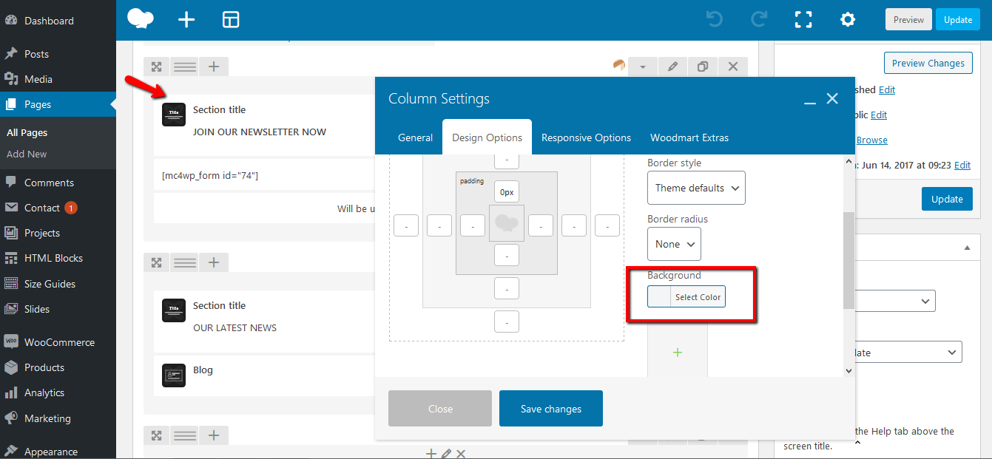Click Preview Changes button

(928, 63)
